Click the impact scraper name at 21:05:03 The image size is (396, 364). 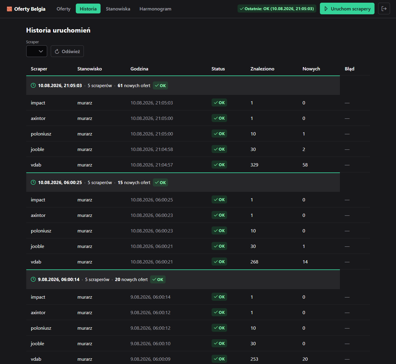[x=38, y=103]
